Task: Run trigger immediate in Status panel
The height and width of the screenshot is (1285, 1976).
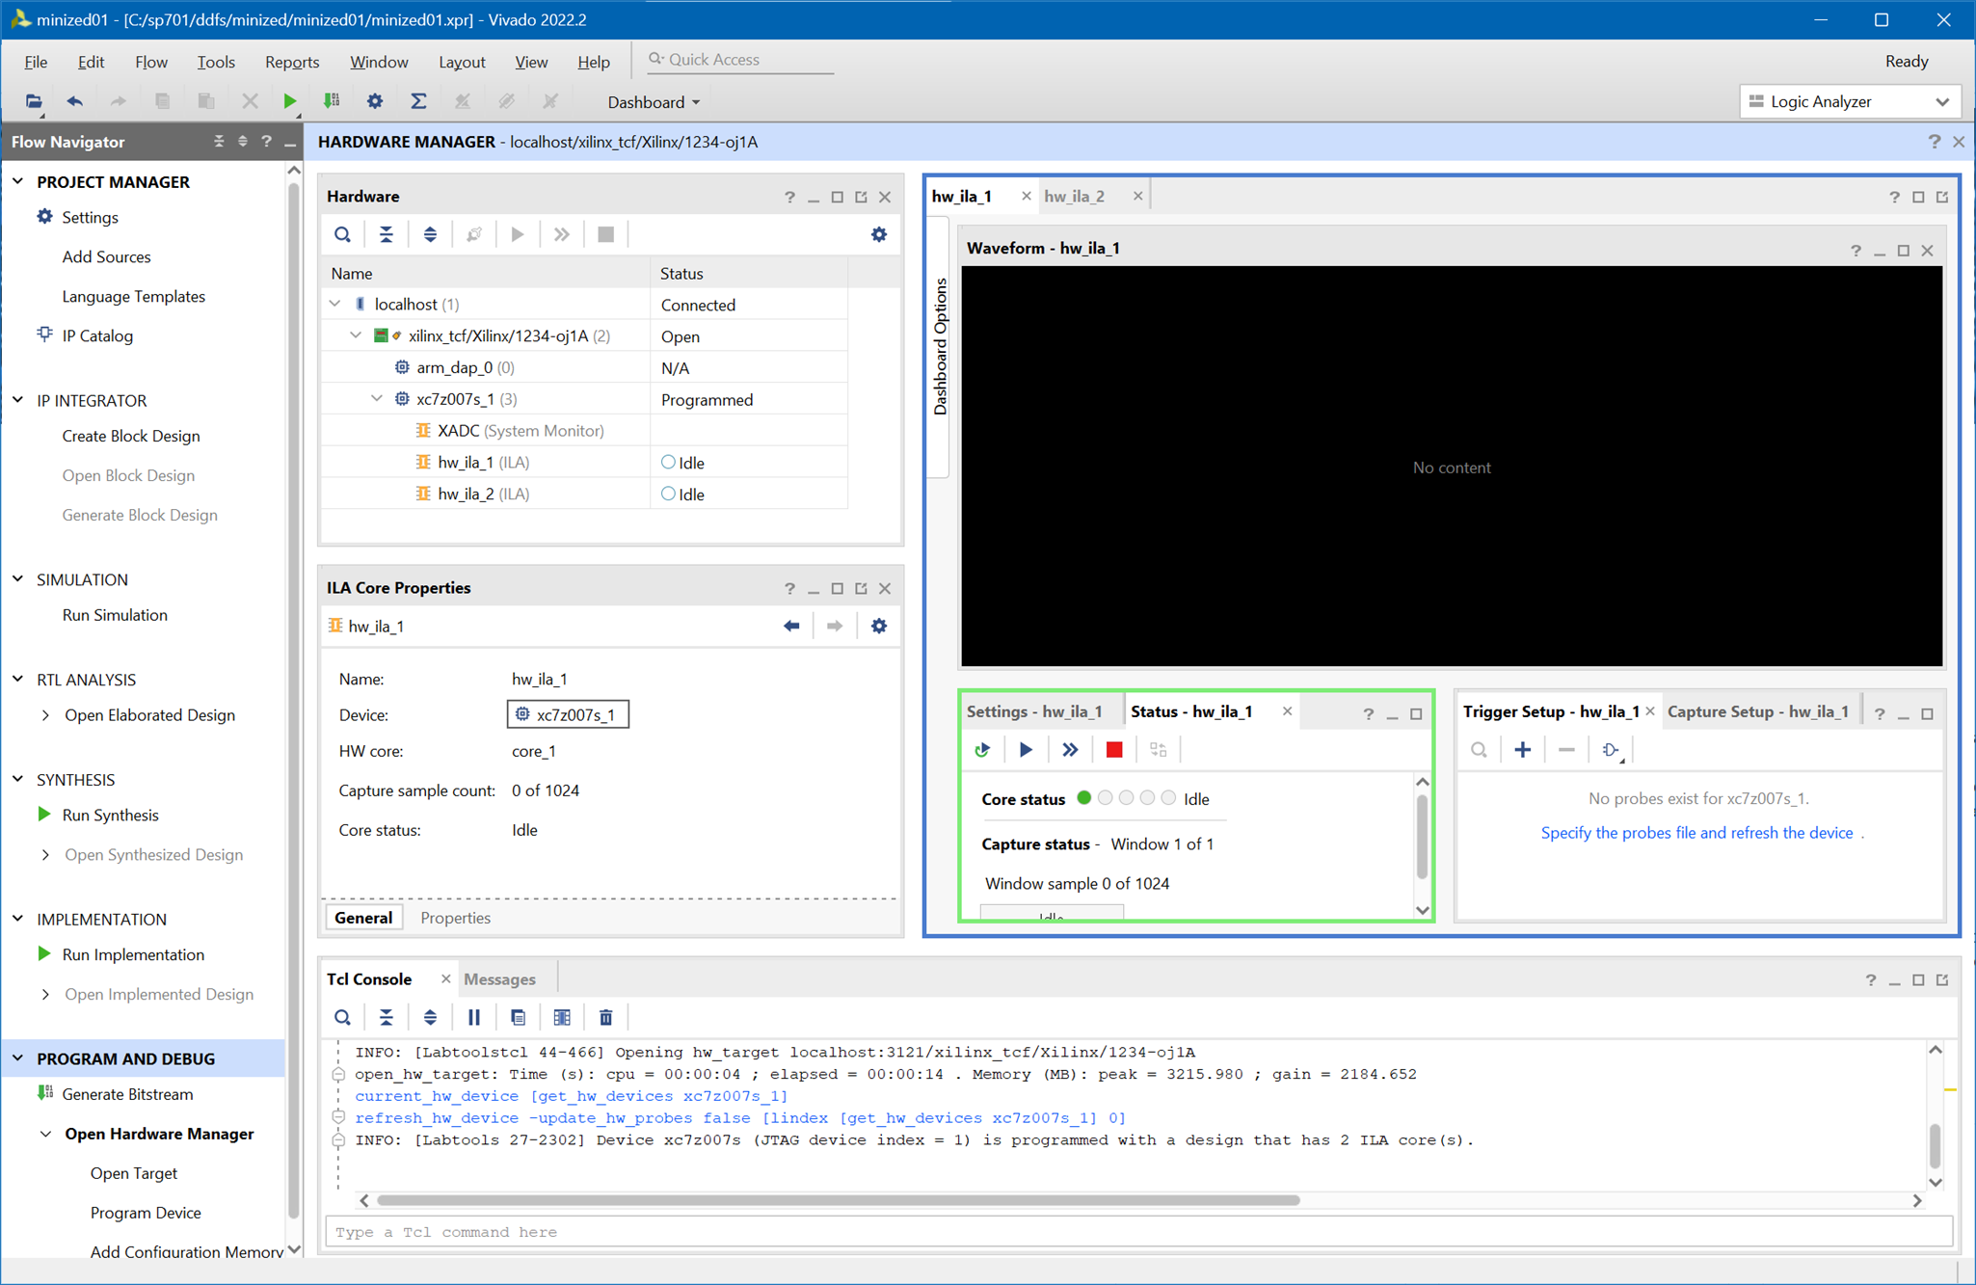Action: point(1070,750)
